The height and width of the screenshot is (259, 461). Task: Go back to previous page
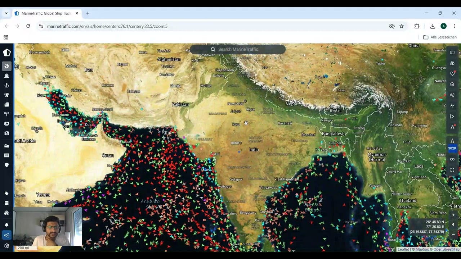click(6, 26)
